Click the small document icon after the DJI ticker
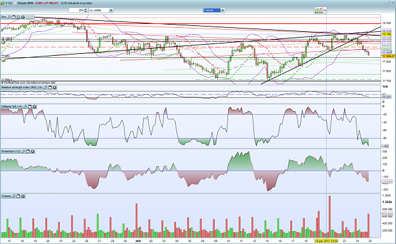The height and width of the screenshot is (244, 396). point(15,3)
